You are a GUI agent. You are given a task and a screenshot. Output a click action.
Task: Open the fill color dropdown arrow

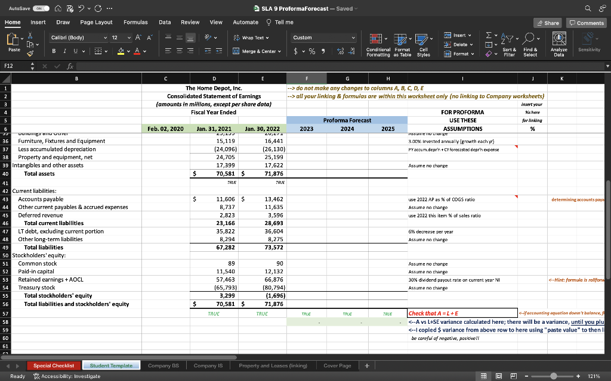pyautogui.click(x=129, y=51)
